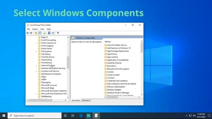Screen dimensions: 212x119
Task: Click the clock date in the taskbar
Action: (x=201, y=117)
